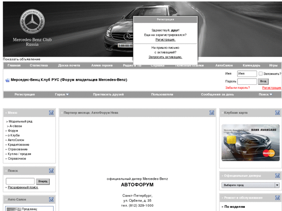Click Регистрация in the gray navbar

[x=25, y=94]
